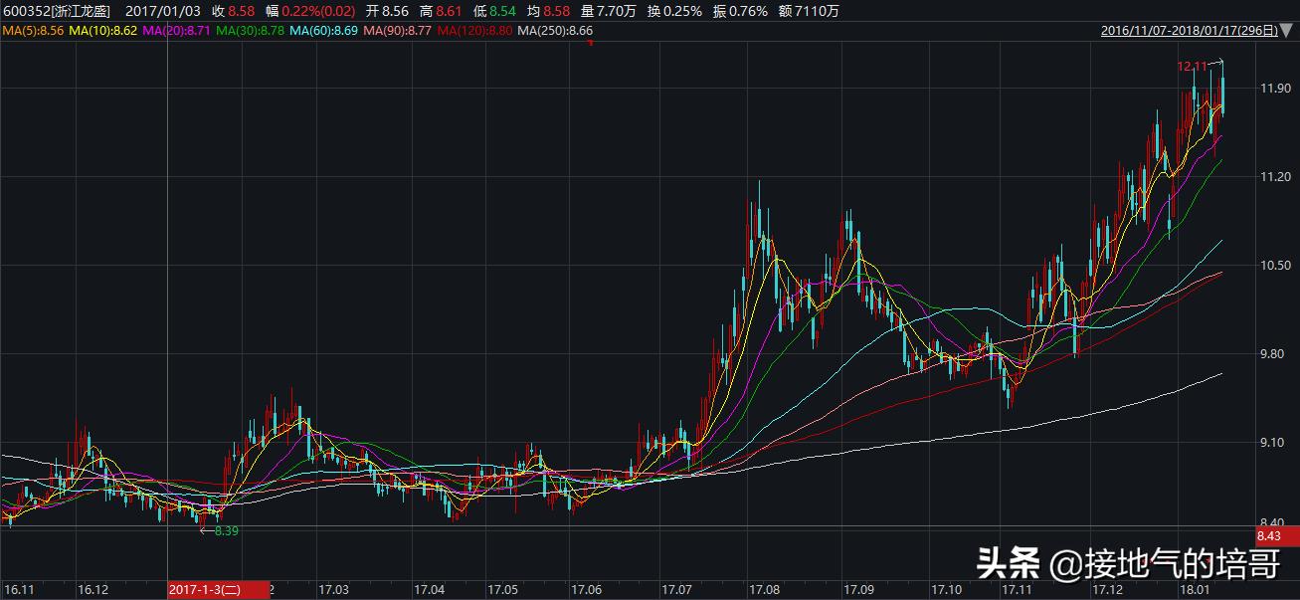This screenshot has width=1300, height=600.
Task: Click the small red marker above chart
Action: [x=590, y=43]
